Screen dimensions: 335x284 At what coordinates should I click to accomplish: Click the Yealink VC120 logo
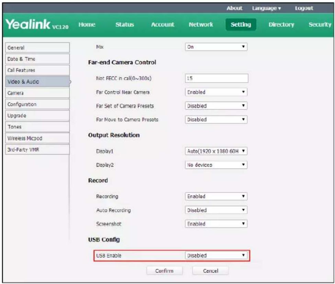click(x=37, y=24)
